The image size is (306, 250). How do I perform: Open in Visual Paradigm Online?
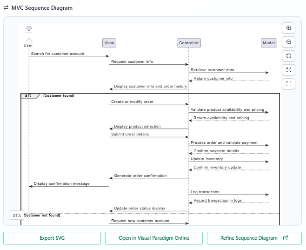point(153,238)
